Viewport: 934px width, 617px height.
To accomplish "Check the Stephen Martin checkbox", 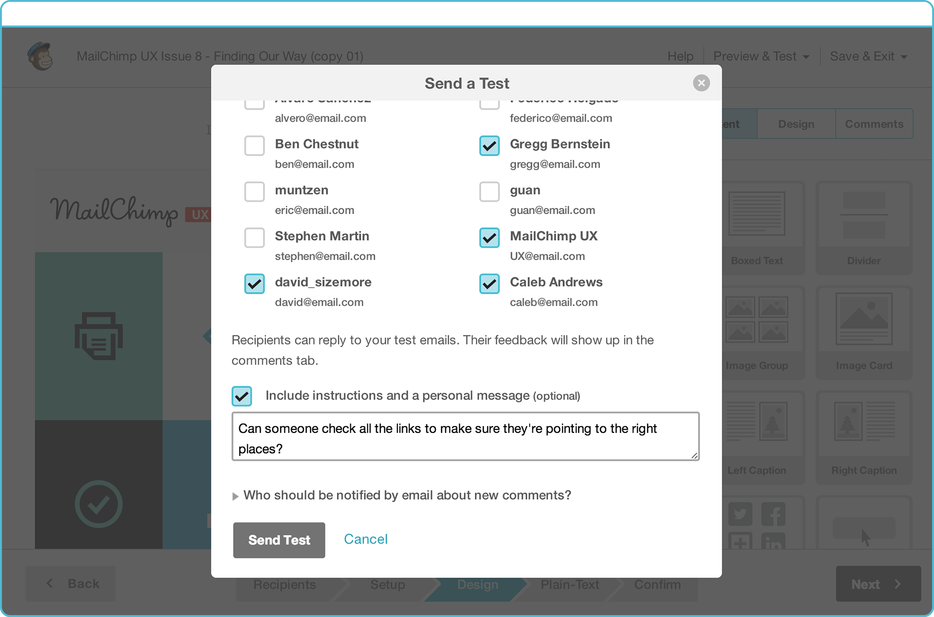I will [254, 237].
